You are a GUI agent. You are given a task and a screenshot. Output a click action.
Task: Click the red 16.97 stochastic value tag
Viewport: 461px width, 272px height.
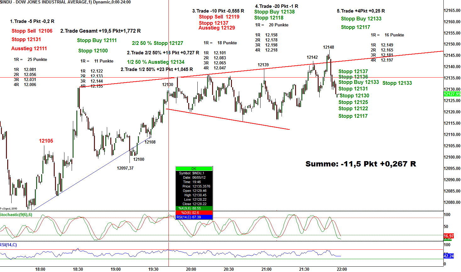[448, 236]
